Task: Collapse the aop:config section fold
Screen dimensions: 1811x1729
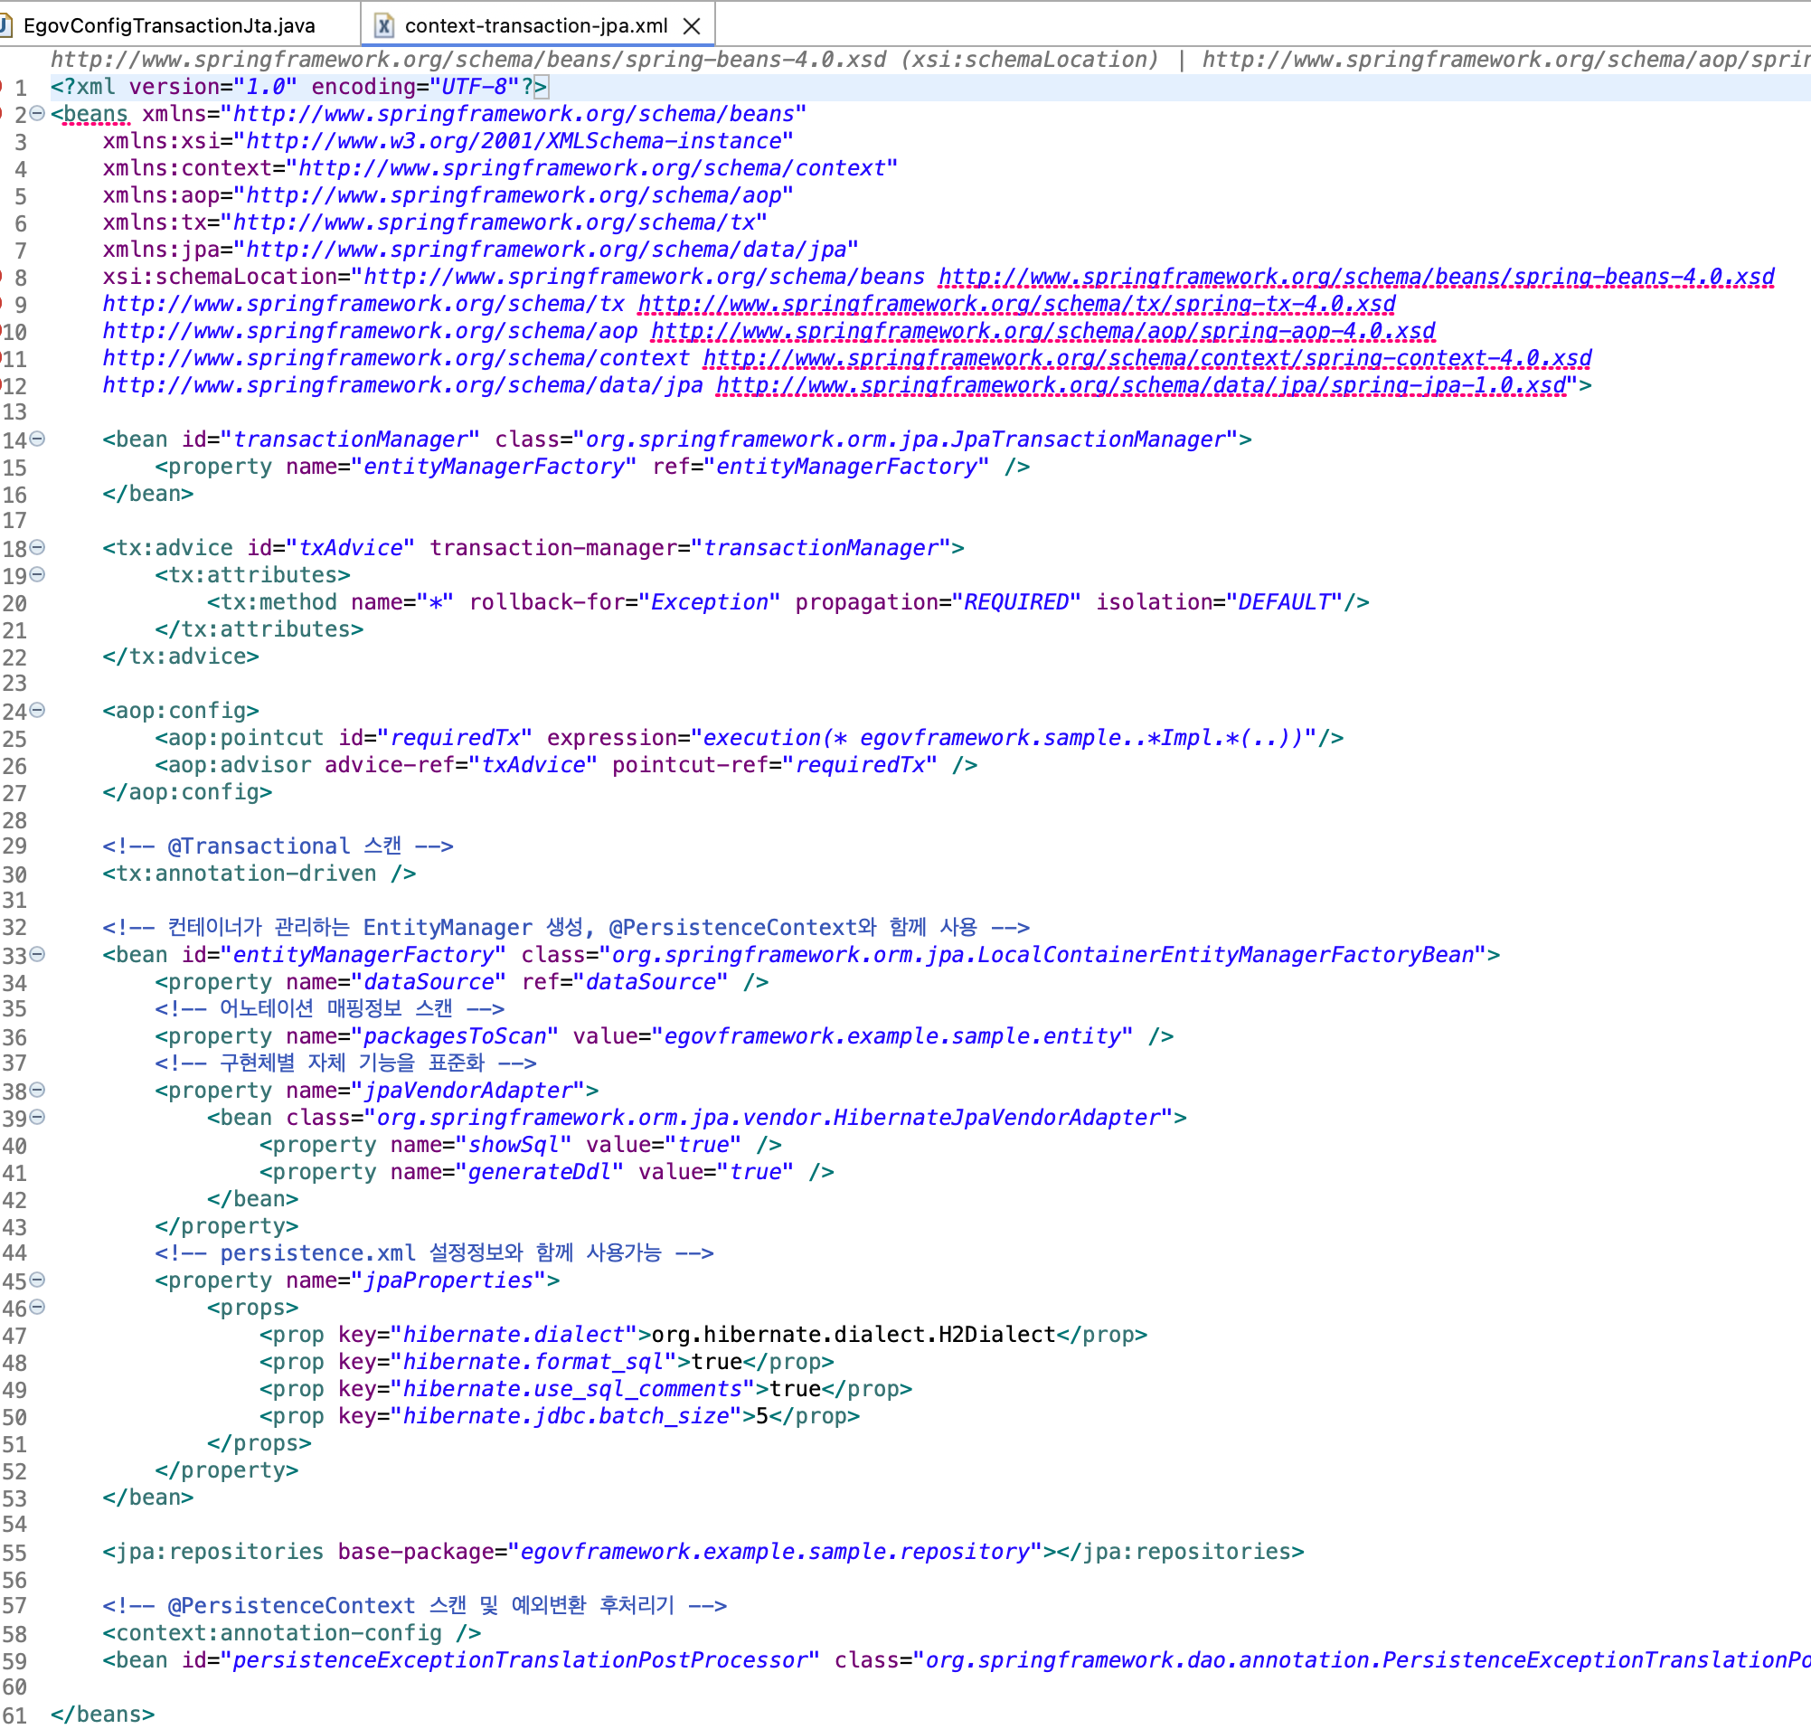Action: pos(35,711)
